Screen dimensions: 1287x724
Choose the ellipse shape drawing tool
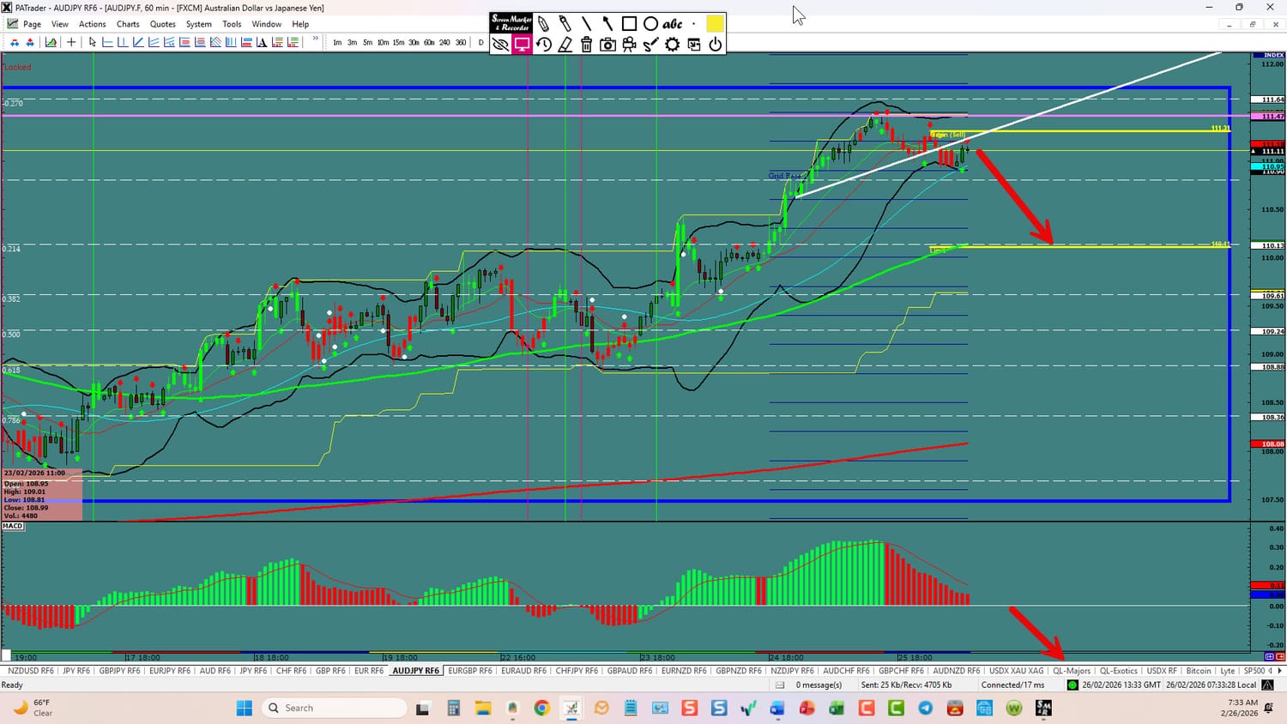(x=650, y=24)
